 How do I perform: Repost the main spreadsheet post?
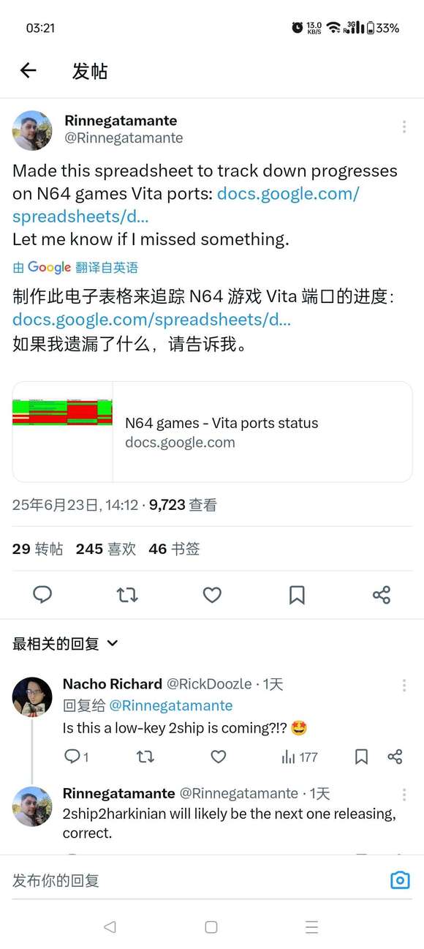(x=127, y=595)
